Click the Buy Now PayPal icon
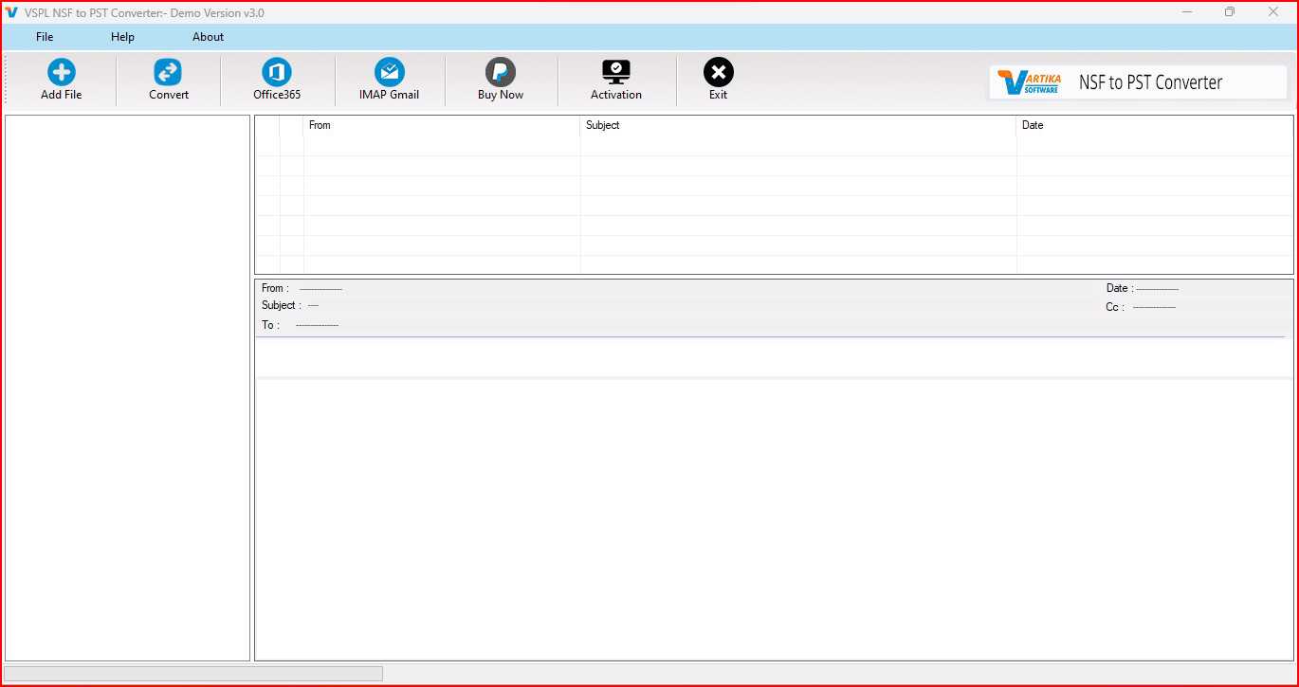Screen dimensions: 1299x687 coord(501,72)
